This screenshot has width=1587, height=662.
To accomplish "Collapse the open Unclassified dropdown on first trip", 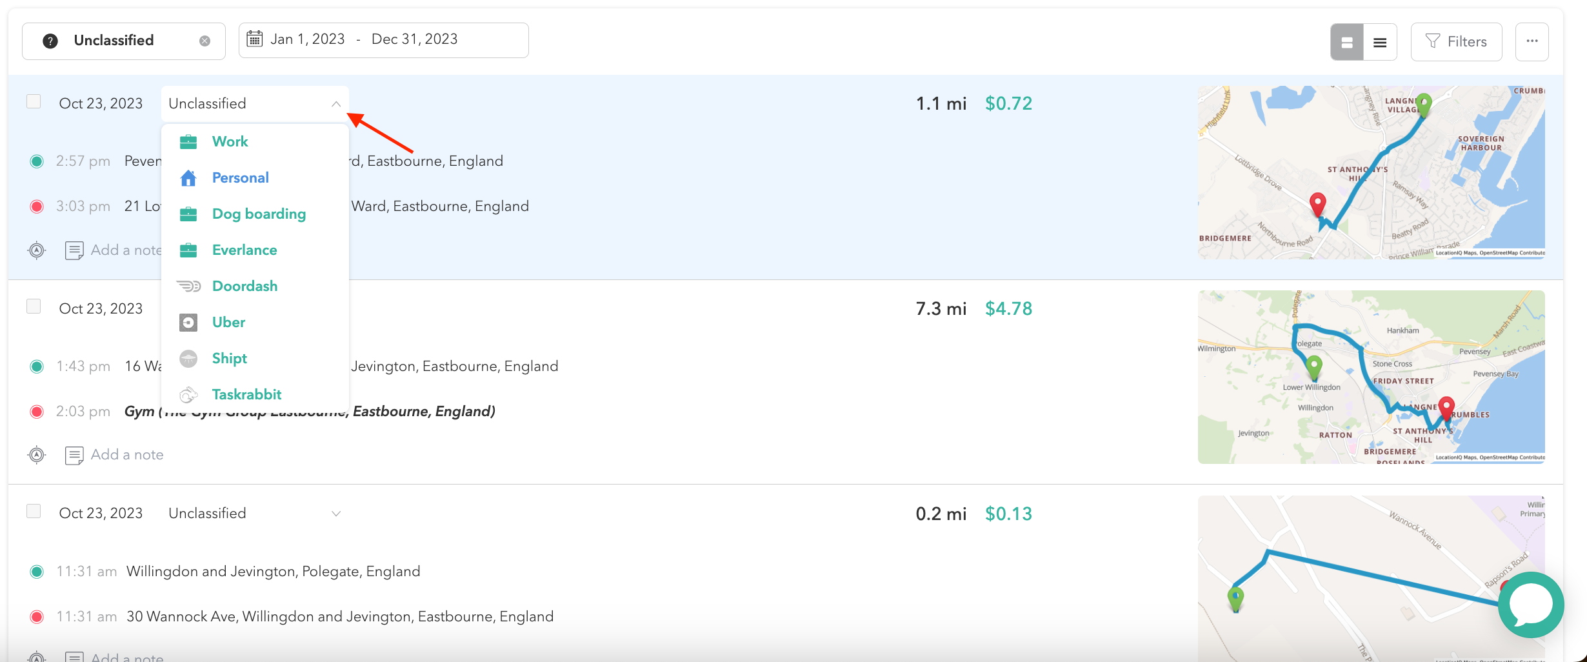I will click(x=335, y=104).
